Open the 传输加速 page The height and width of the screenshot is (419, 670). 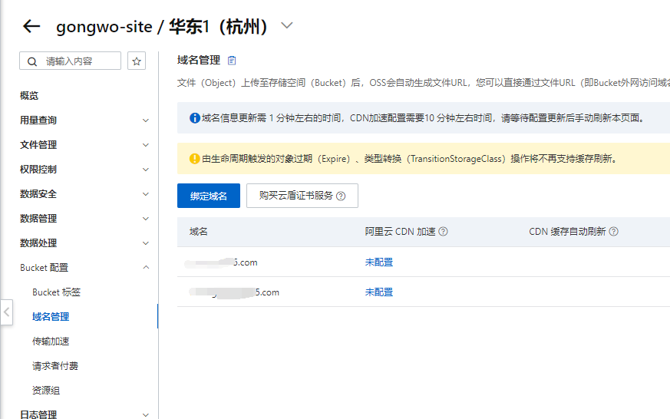click(x=51, y=341)
